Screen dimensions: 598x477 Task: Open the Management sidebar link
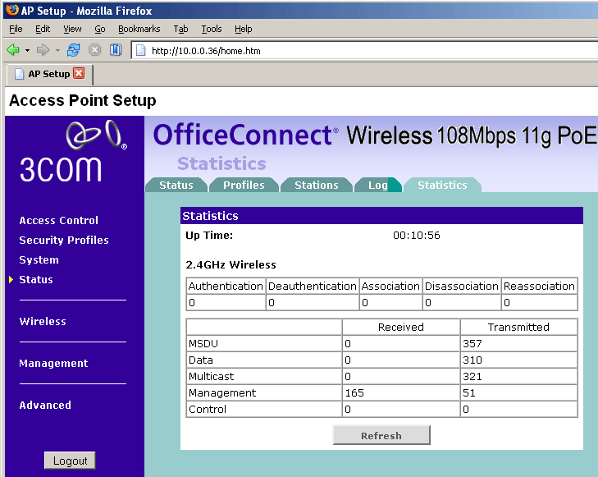coord(53,363)
